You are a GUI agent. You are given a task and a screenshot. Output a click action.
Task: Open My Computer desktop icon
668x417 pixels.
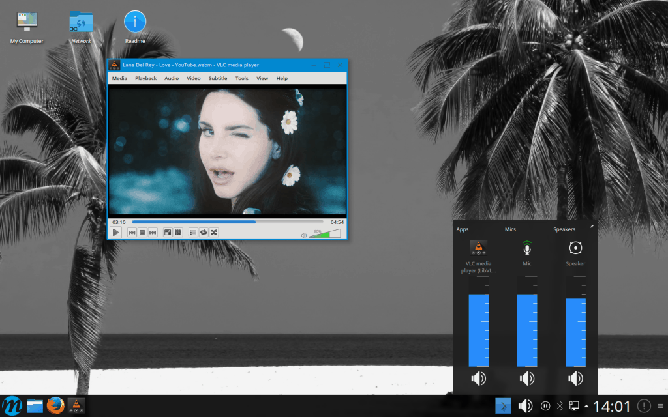point(27,27)
